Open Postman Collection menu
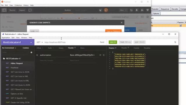Image resolution: width=186 pixels, height=105 pixels. [18, 5]
